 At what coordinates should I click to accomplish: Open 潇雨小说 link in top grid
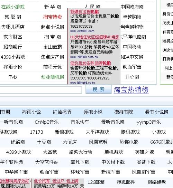(x=13, y=67)
